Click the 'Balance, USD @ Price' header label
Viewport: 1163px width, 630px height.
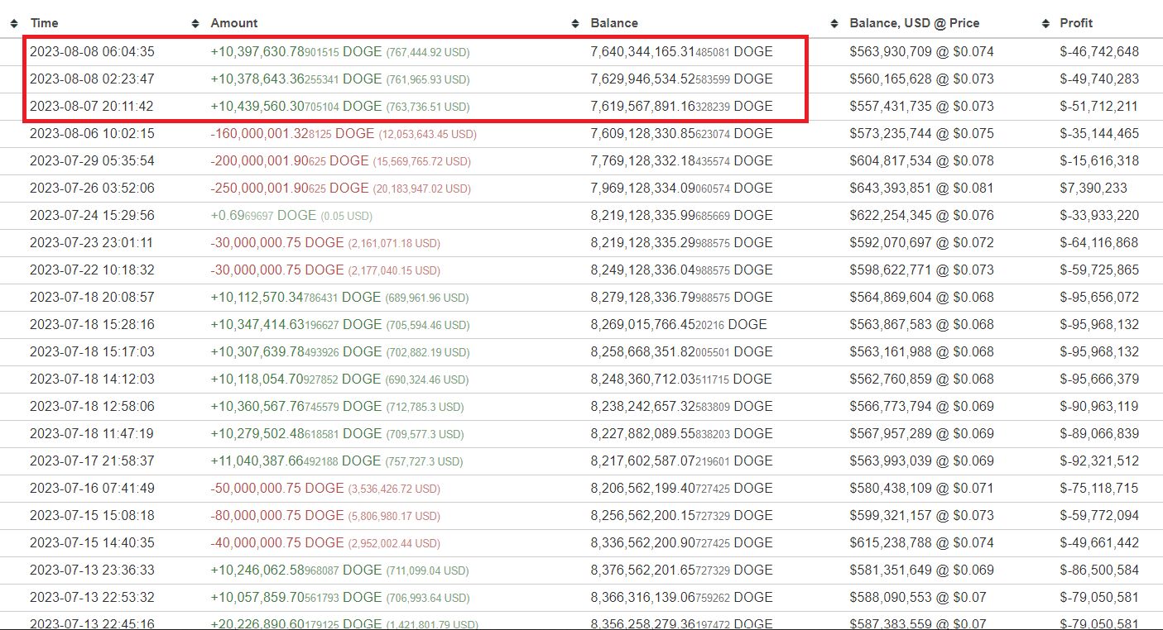[915, 23]
